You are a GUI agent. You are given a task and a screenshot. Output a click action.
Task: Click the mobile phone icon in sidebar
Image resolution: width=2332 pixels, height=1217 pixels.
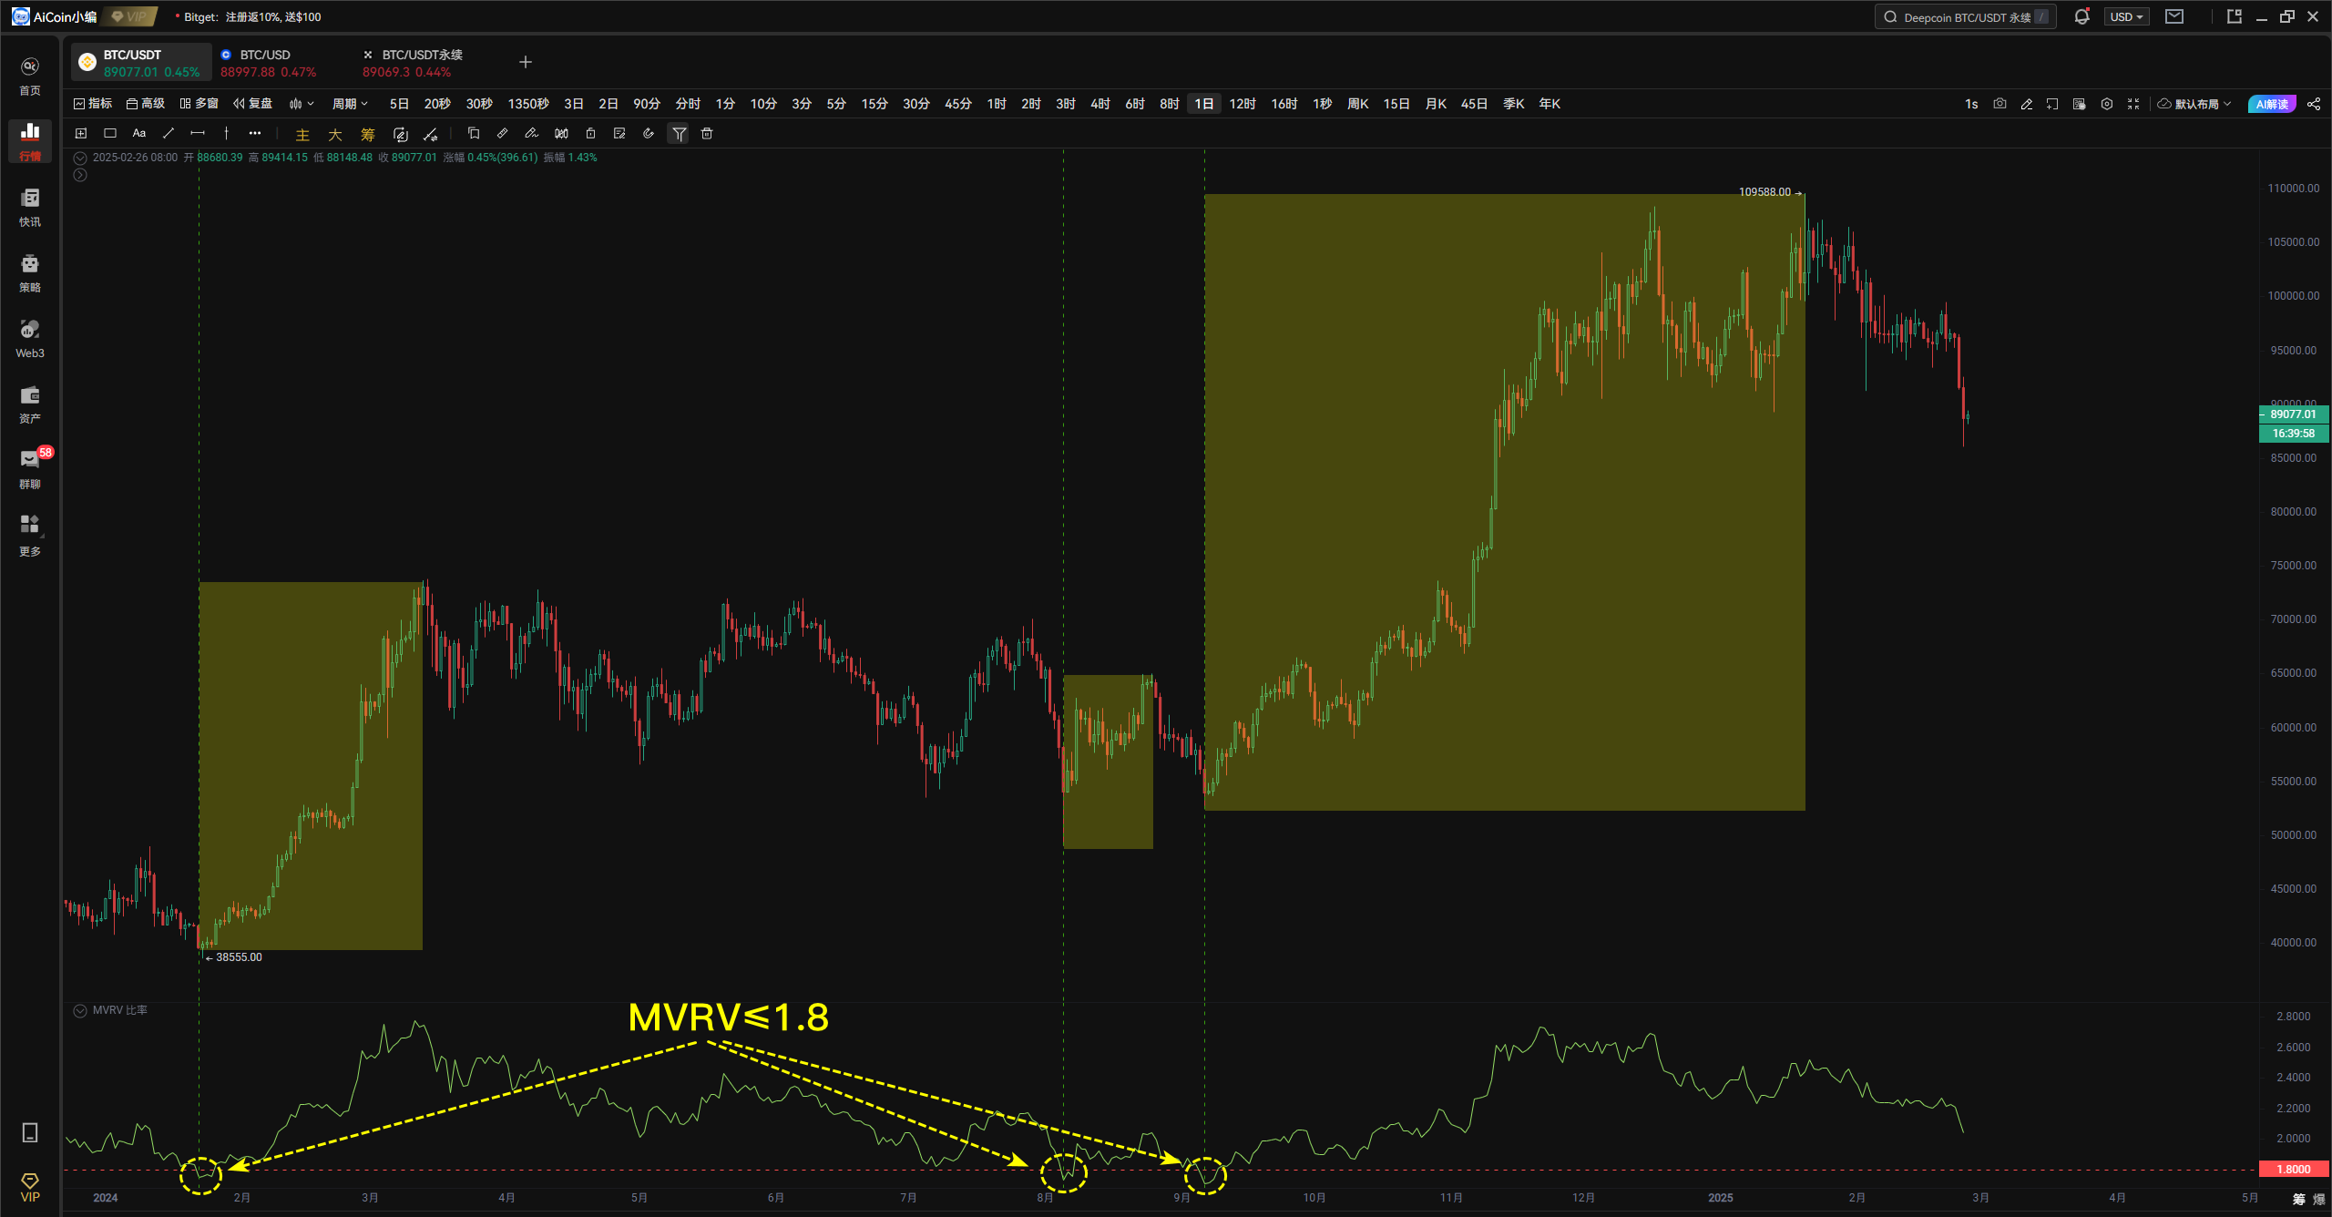(x=30, y=1132)
